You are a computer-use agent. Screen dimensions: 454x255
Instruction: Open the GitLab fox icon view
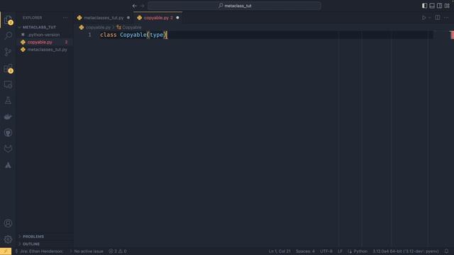[x=8, y=149]
